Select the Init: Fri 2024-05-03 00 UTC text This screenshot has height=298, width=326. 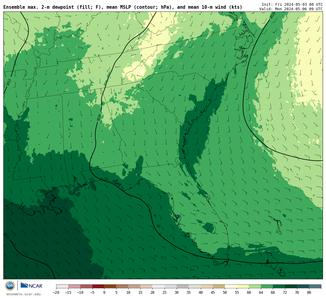point(292,4)
